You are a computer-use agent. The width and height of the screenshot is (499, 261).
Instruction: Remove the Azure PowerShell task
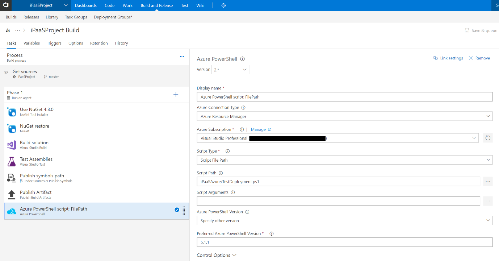coord(479,58)
